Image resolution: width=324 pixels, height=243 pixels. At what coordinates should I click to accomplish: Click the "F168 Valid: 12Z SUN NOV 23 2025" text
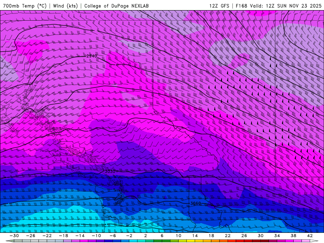[x=279, y=6]
